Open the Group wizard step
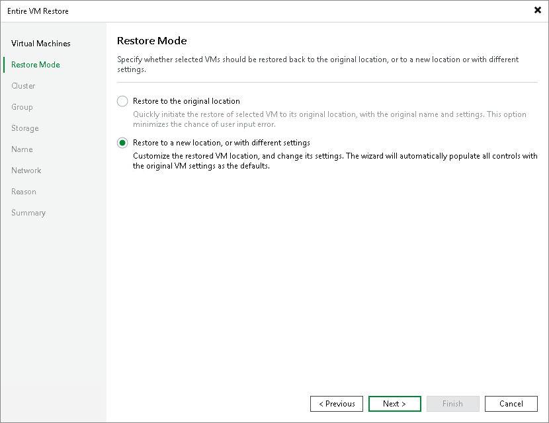The image size is (549, 423). (x=22, y=107)
